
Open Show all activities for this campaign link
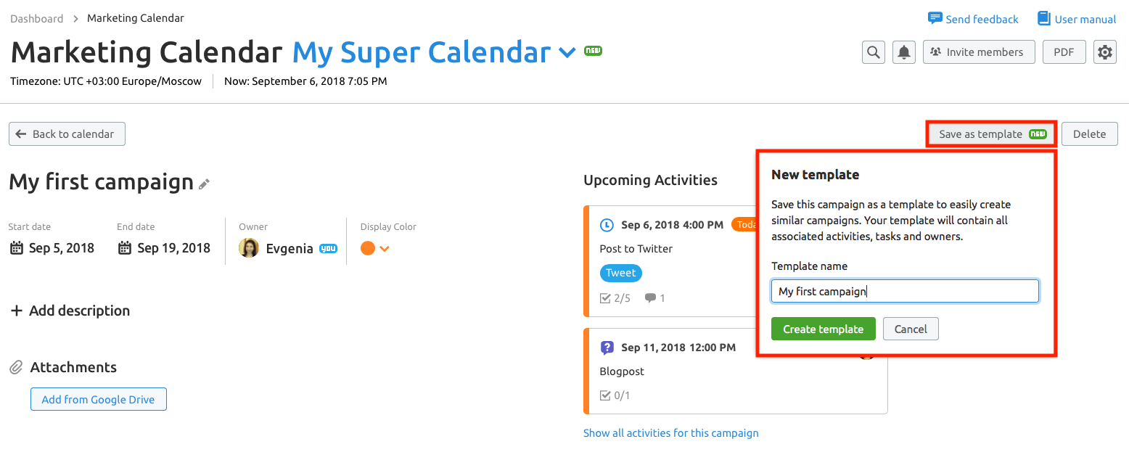pos(671,432)
